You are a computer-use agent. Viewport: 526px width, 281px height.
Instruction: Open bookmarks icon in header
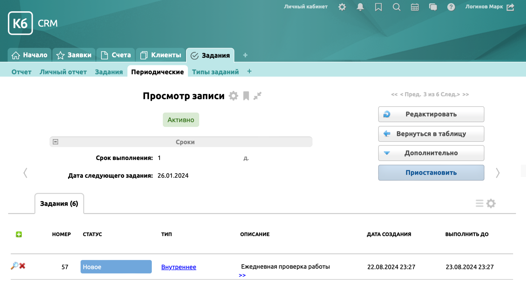[x=378, y=7]
